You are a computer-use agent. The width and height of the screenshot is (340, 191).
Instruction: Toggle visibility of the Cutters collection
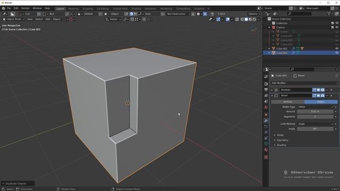[x=337, y=28]
